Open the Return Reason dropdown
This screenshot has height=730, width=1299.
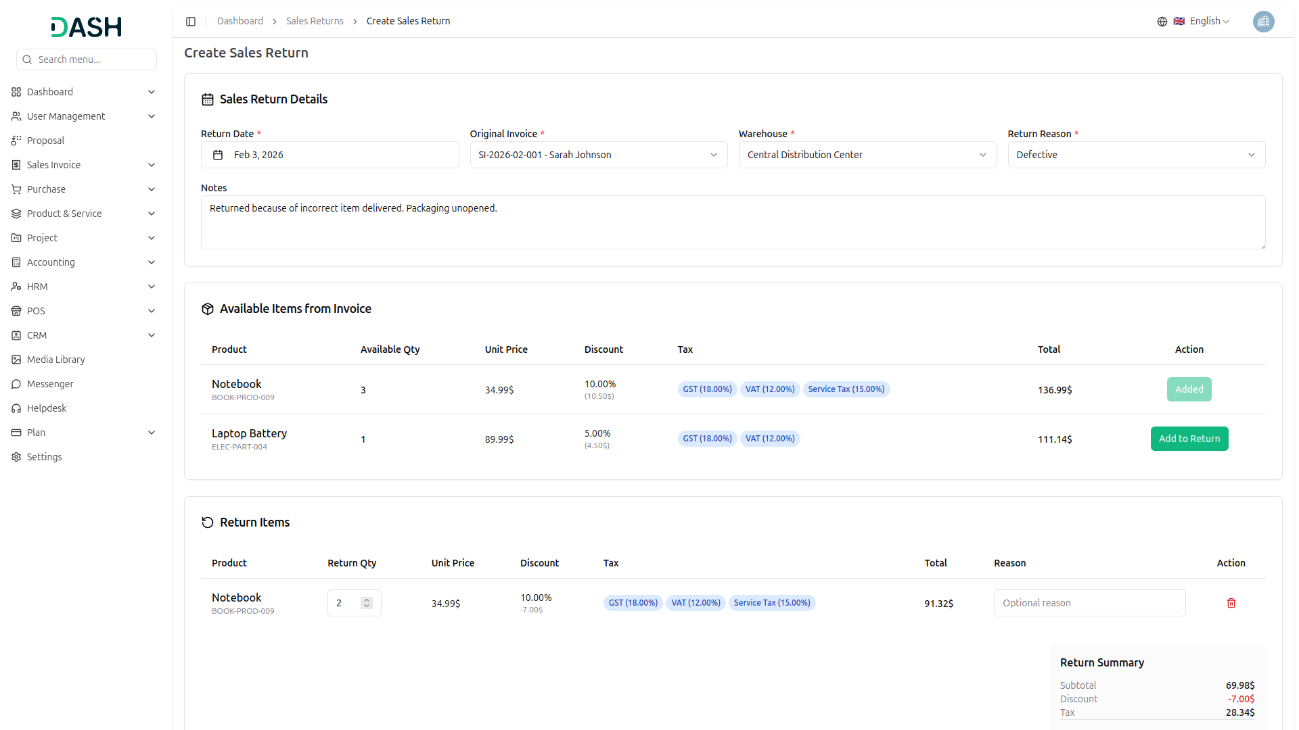click(1136, 155)
